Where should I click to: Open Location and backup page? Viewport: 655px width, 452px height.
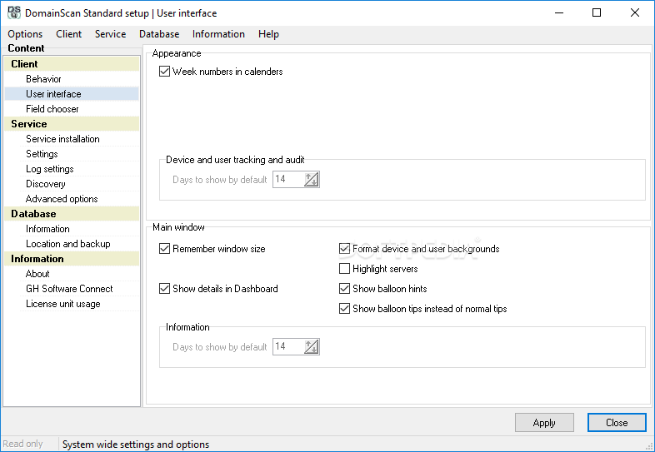click(x=72, y=244)
